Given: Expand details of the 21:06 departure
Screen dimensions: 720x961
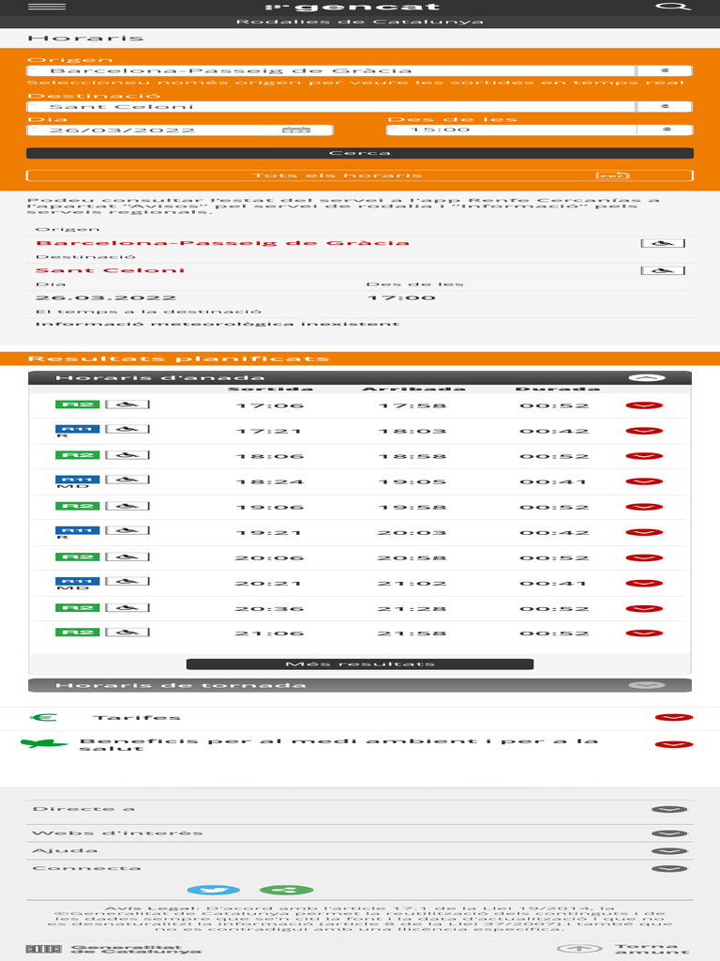Looking at the screenshot, I should click(644, 633).
